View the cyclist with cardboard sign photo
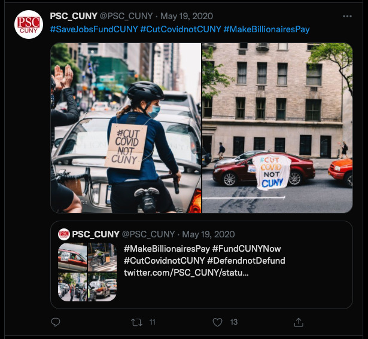368x339 pixels. click(126, 128)
